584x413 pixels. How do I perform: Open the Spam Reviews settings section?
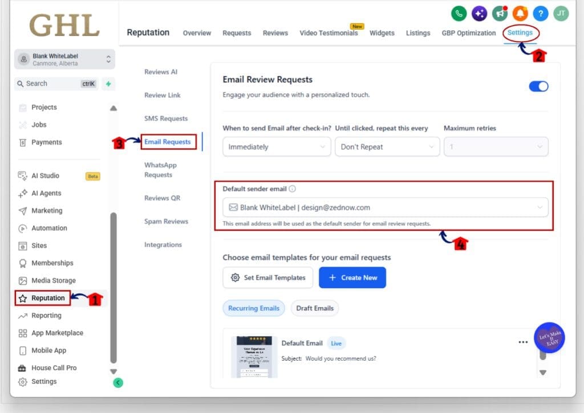166,222
